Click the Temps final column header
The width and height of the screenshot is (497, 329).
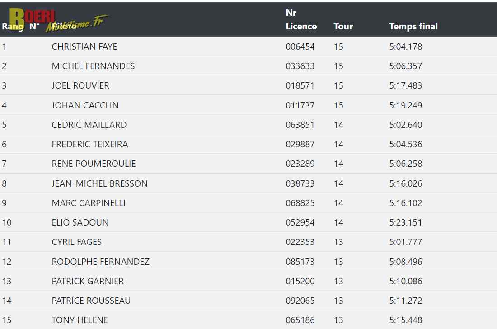(413, 26)
